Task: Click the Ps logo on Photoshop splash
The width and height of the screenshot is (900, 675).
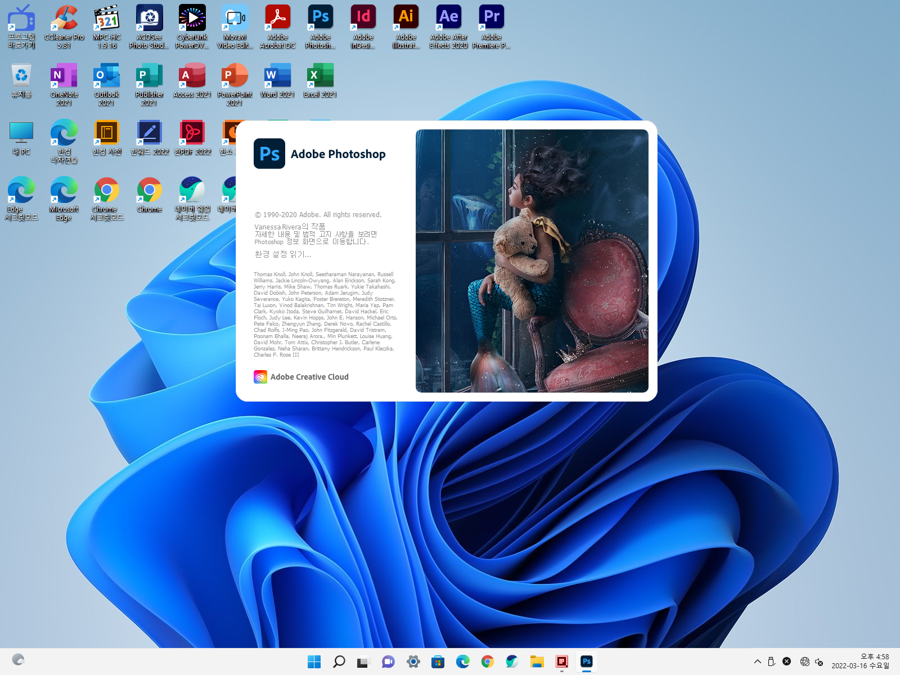Action: (x=269, y=154)
